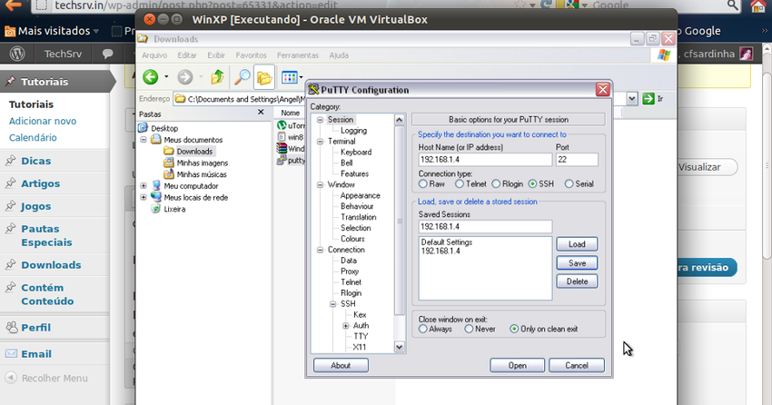Select the putty executable file icon
Screen dimensions: 772x405
(282, 160)
